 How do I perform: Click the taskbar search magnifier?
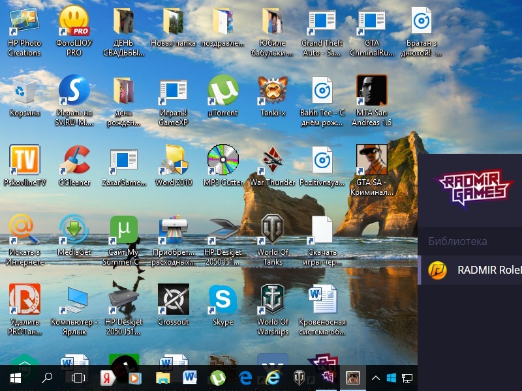tap(47, 378)
